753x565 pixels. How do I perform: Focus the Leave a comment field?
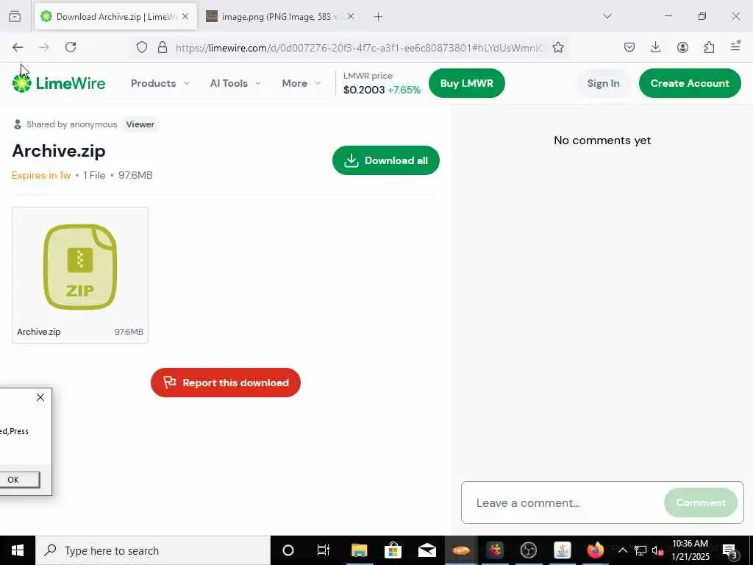tap(562, 502)
